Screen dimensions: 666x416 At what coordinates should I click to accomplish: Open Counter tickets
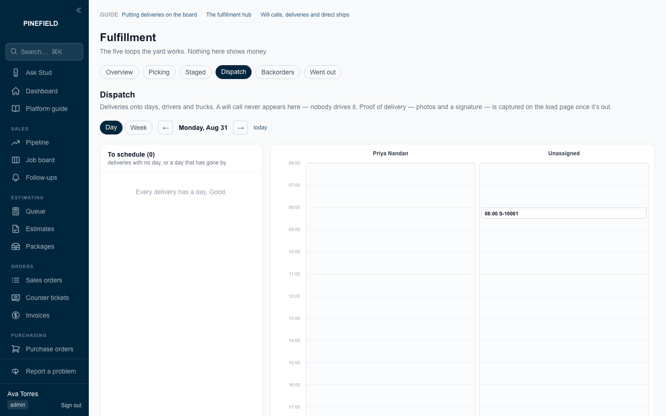[44, 298]
